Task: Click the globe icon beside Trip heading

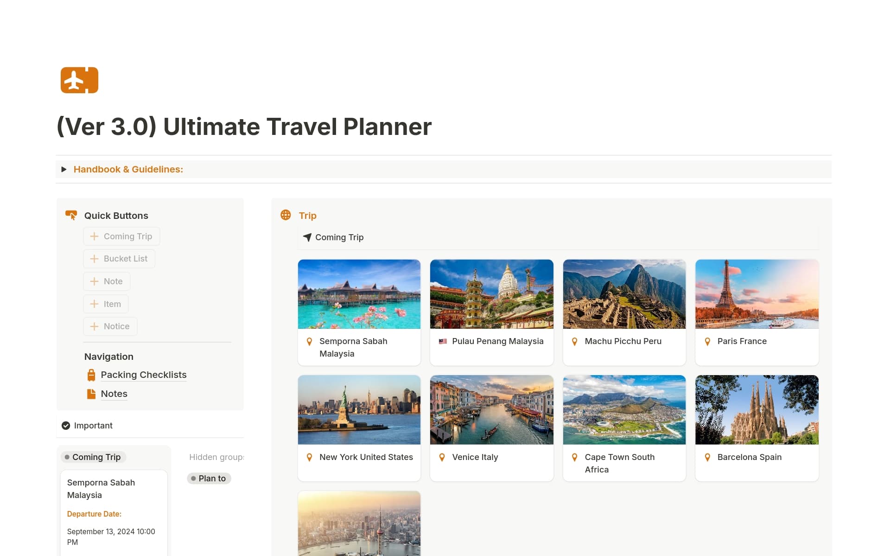Action: click(286, 215)
